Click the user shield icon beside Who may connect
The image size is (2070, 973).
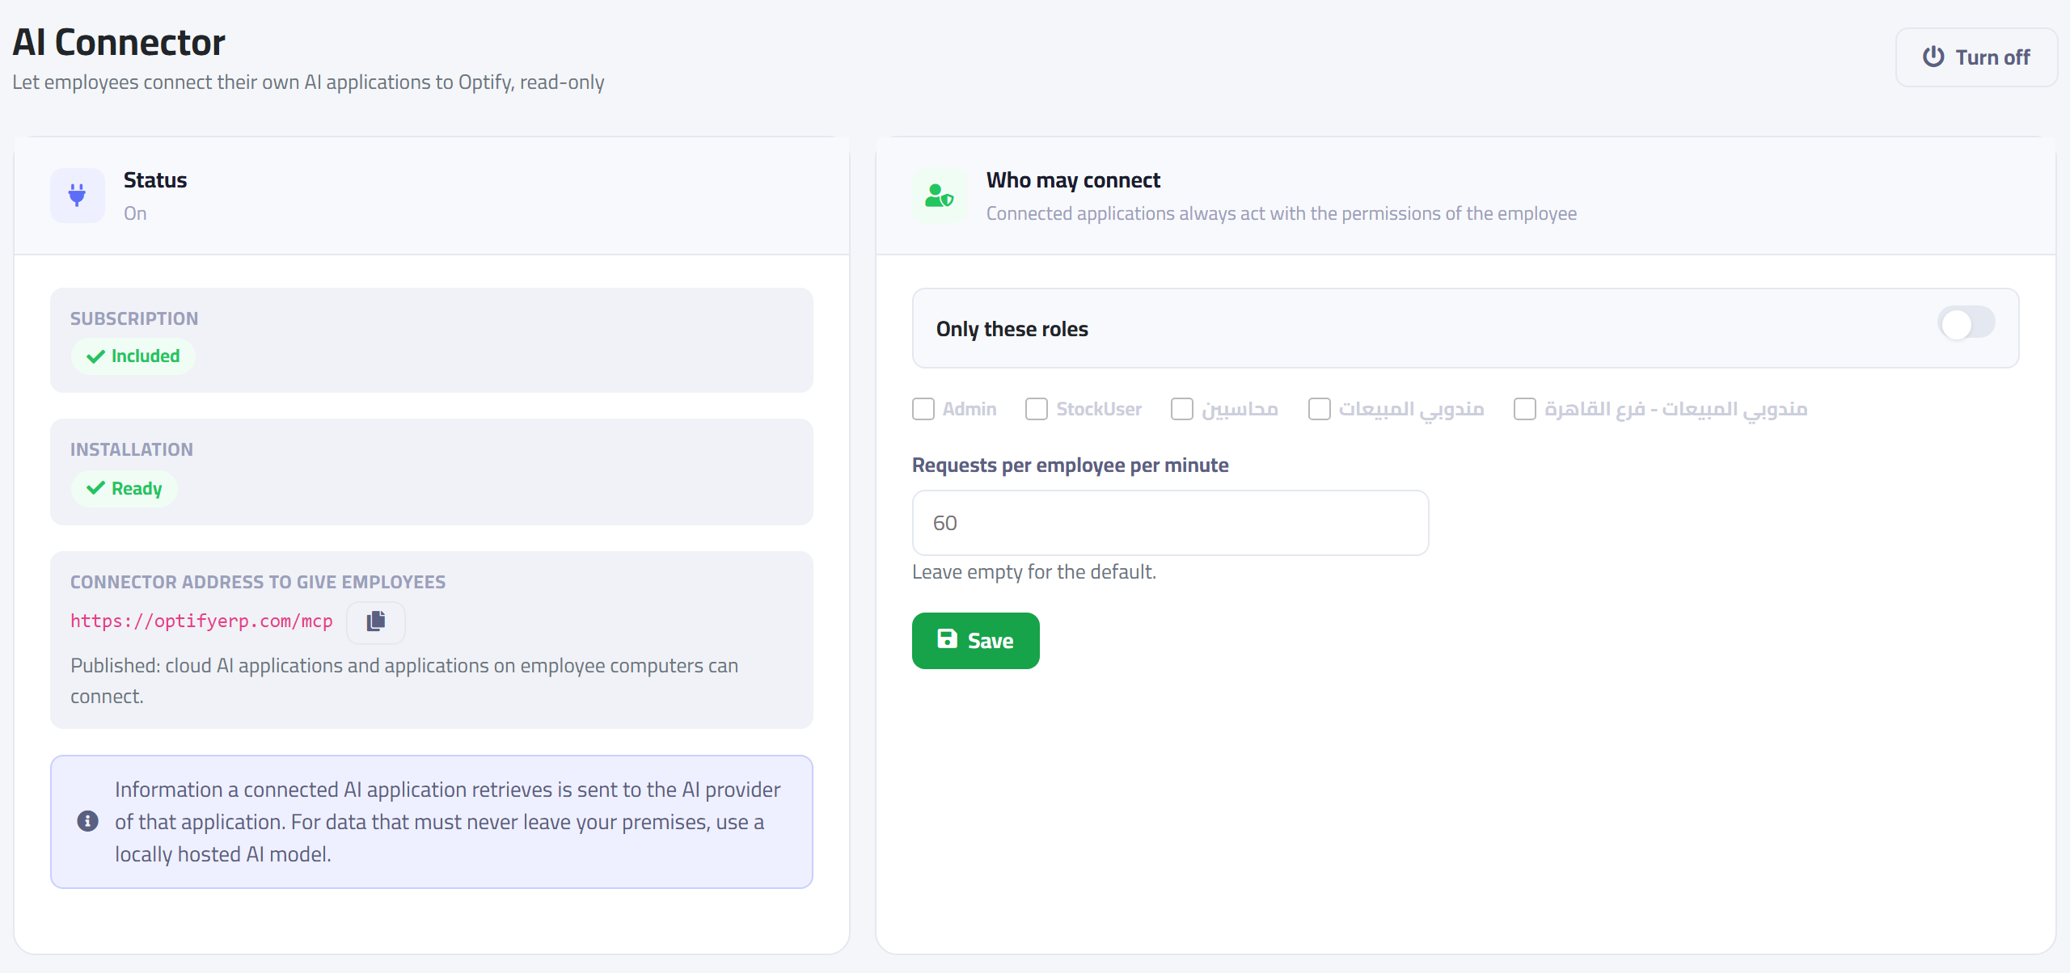coord(940,195)
